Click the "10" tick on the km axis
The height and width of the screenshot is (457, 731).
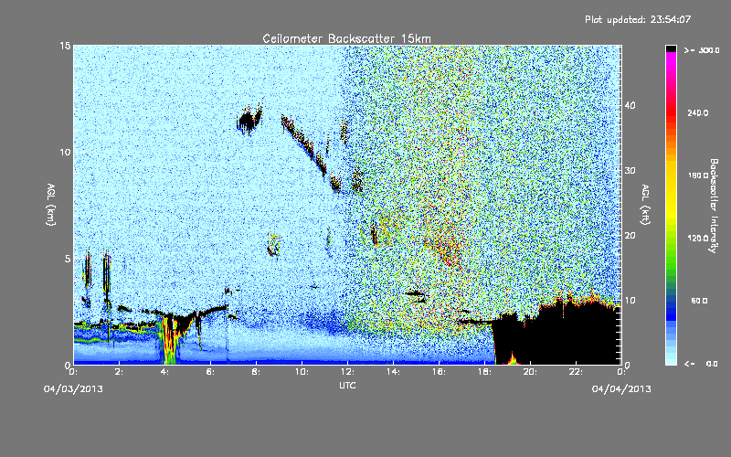[x=65, y=153]
